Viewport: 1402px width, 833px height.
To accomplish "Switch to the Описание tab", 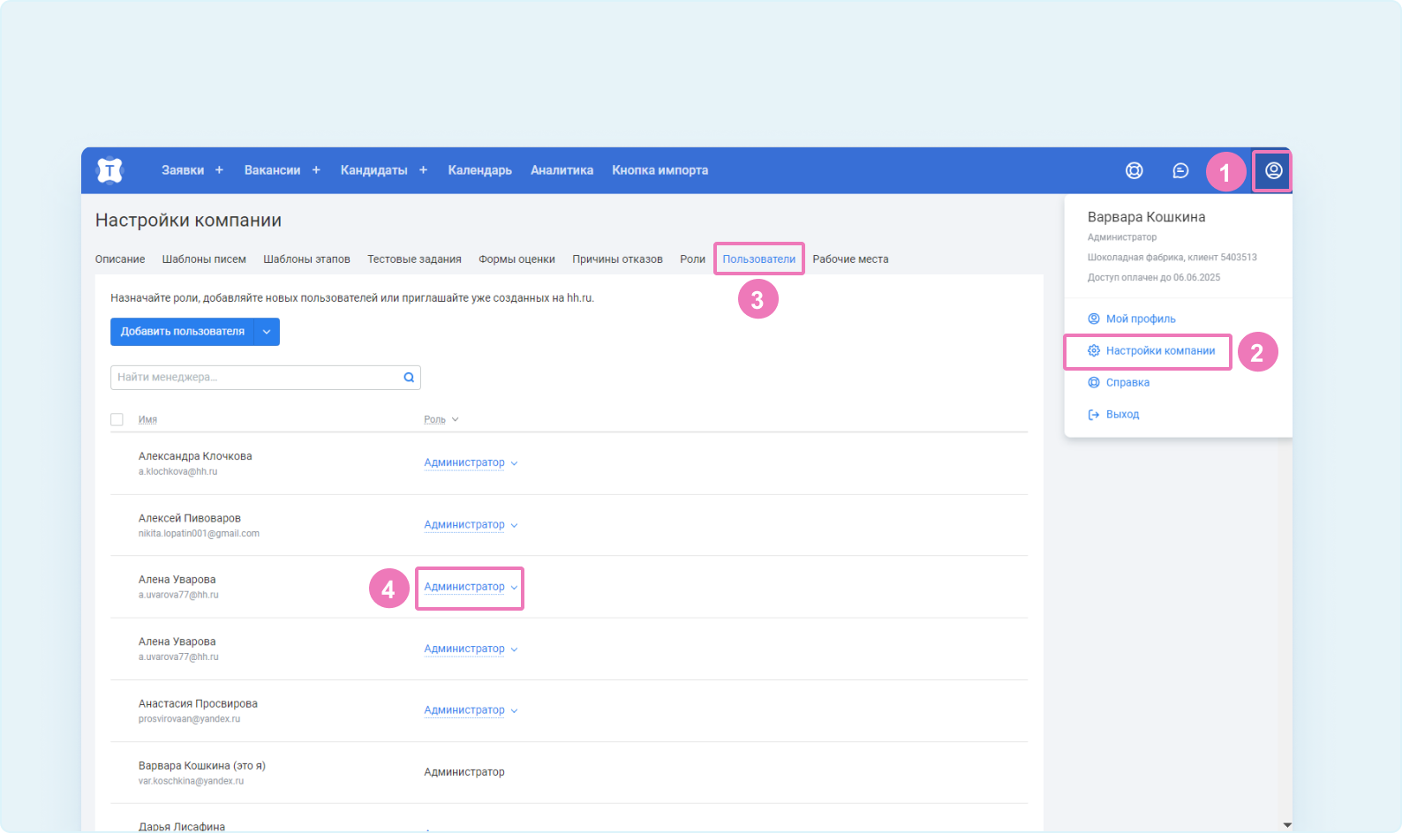I will pyautogui.click(x=120, y=259).
